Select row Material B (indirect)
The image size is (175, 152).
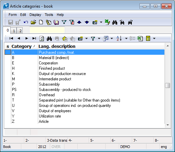point(84,58)
